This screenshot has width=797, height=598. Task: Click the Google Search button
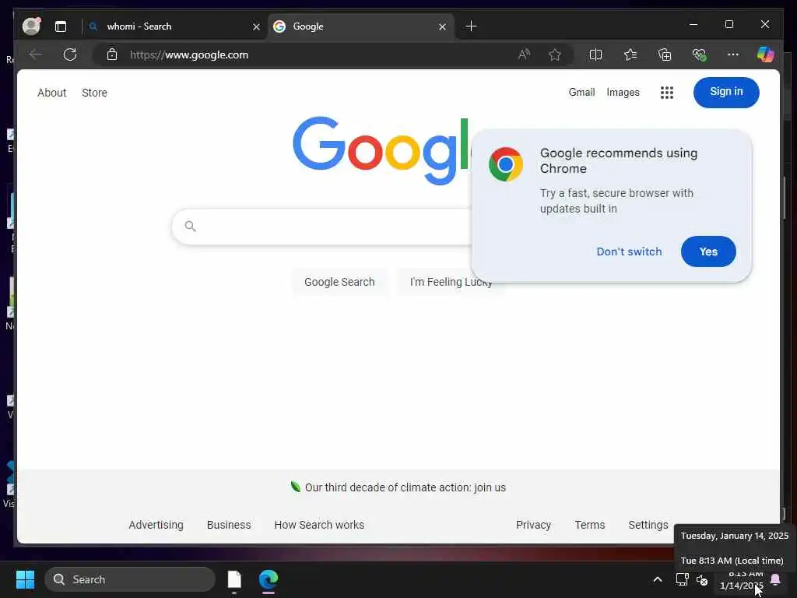[x=339, y=282]
